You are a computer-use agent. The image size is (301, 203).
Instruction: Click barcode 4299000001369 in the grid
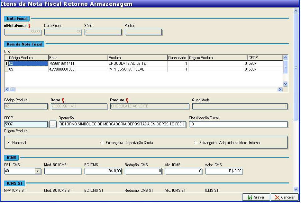(78, 69)
